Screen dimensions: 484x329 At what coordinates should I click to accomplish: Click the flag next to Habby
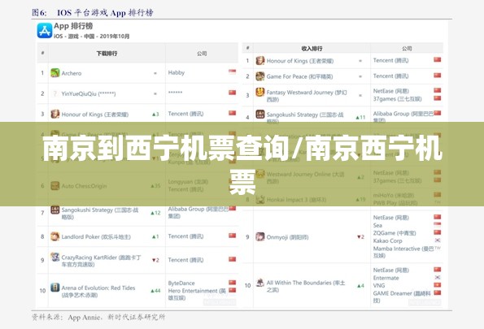[232, 71]
